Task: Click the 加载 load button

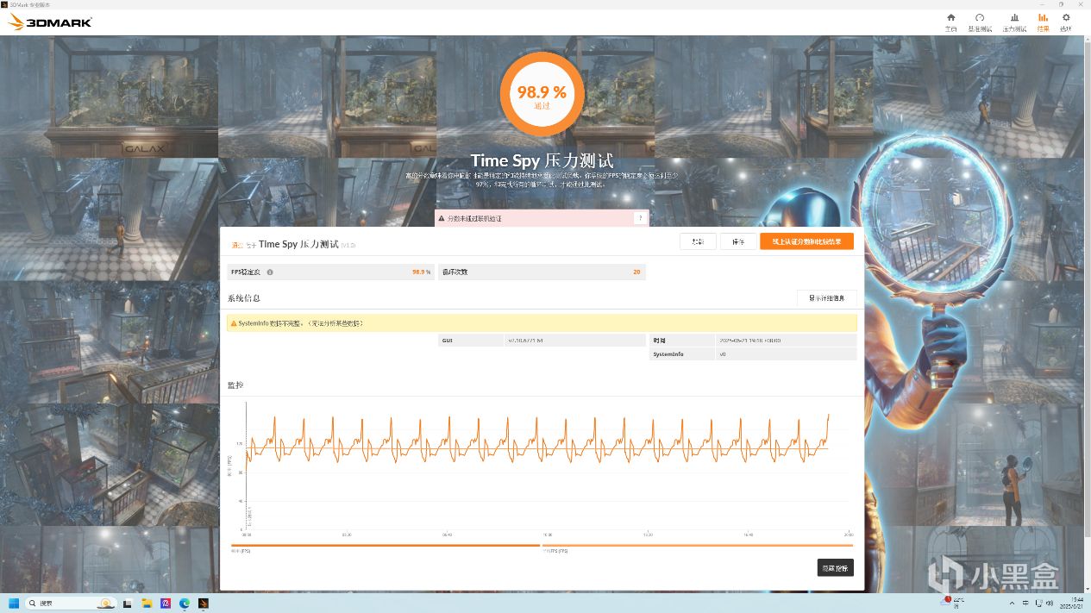Action: point(698,241)
